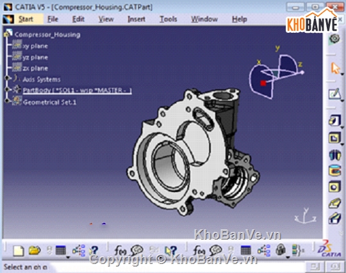Select Compressor_Housing in the tree
346x273 pixels.
47,35
